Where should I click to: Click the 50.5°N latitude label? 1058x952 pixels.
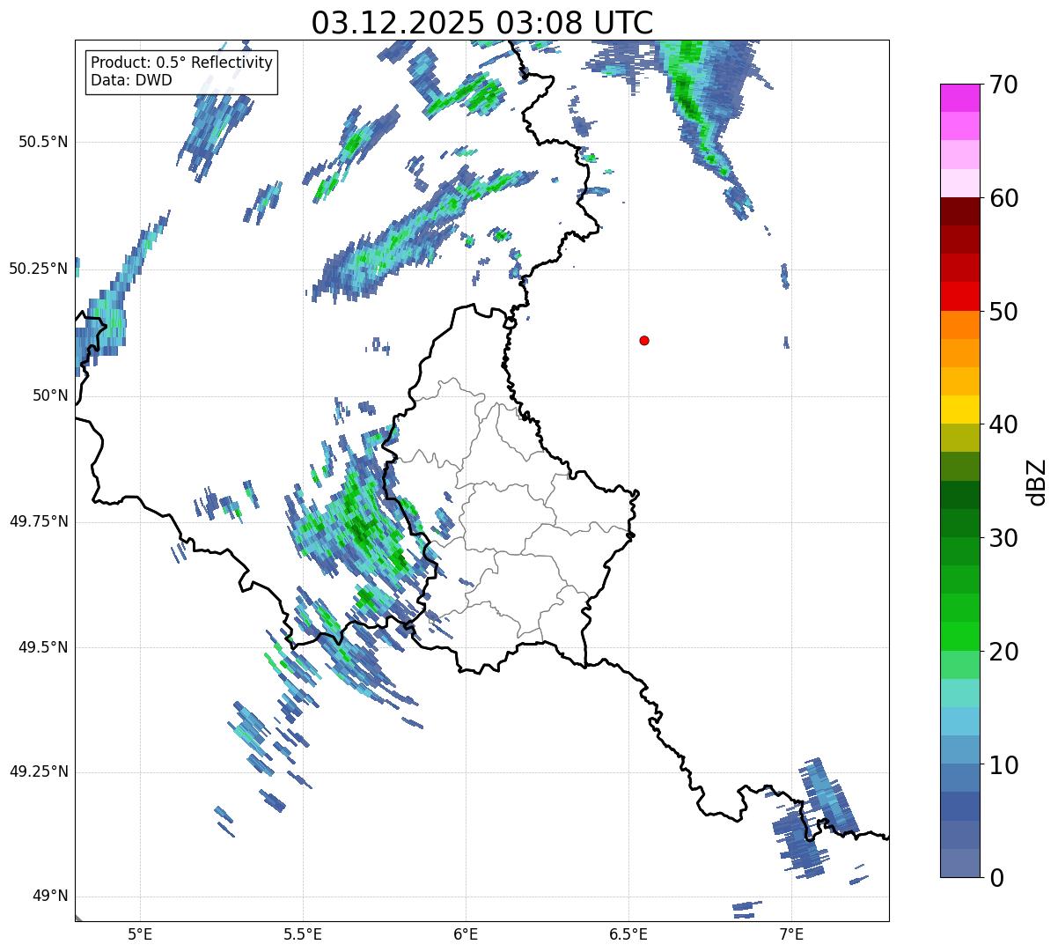point(43,142)
